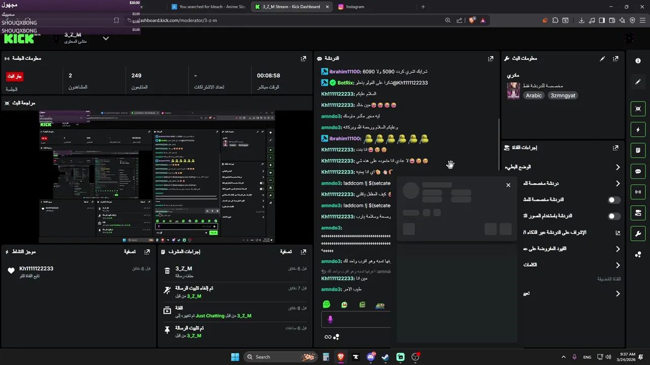Toggle the lightning bolt widget in sidebar
The width and height of the screenshot is (650, 365).
[638, 130]
